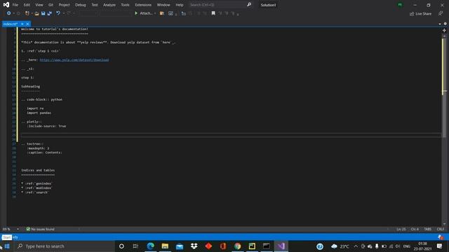Click the Save All icon
Screen dimensions: 449x252
50,13
